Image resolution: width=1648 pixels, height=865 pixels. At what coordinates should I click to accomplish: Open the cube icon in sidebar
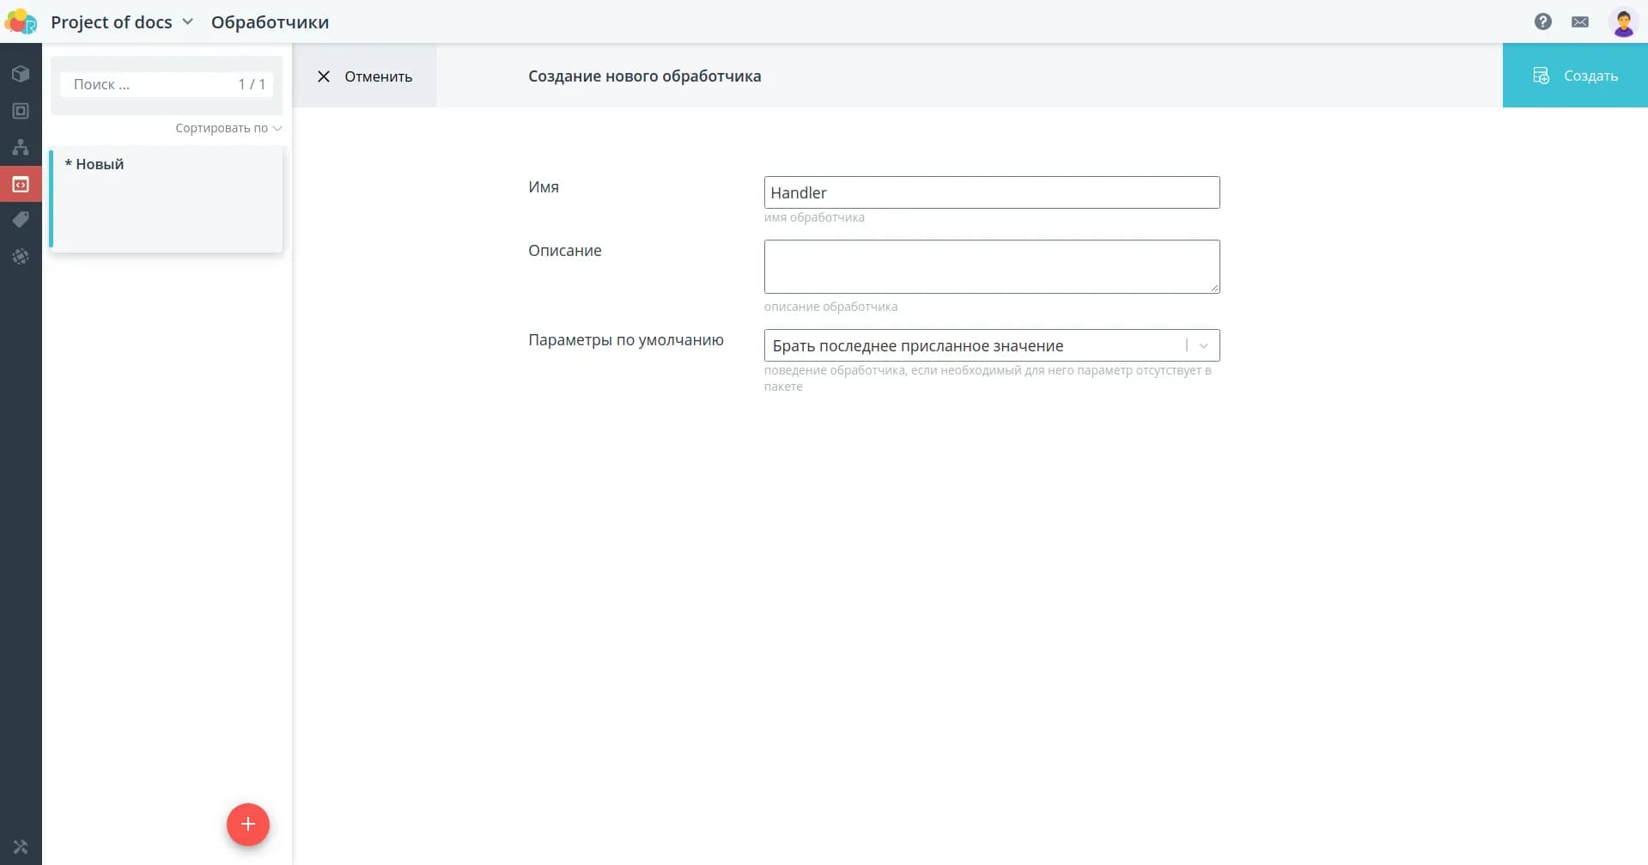(x=21, y=74)
